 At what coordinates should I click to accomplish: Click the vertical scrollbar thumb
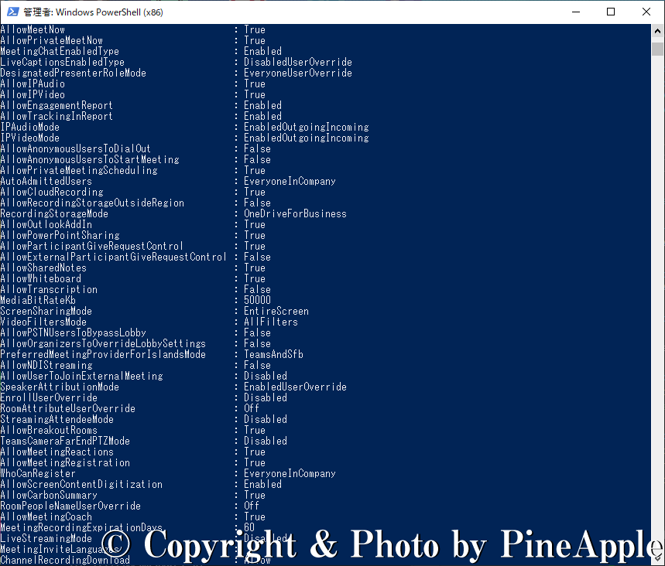pos(657,49)
